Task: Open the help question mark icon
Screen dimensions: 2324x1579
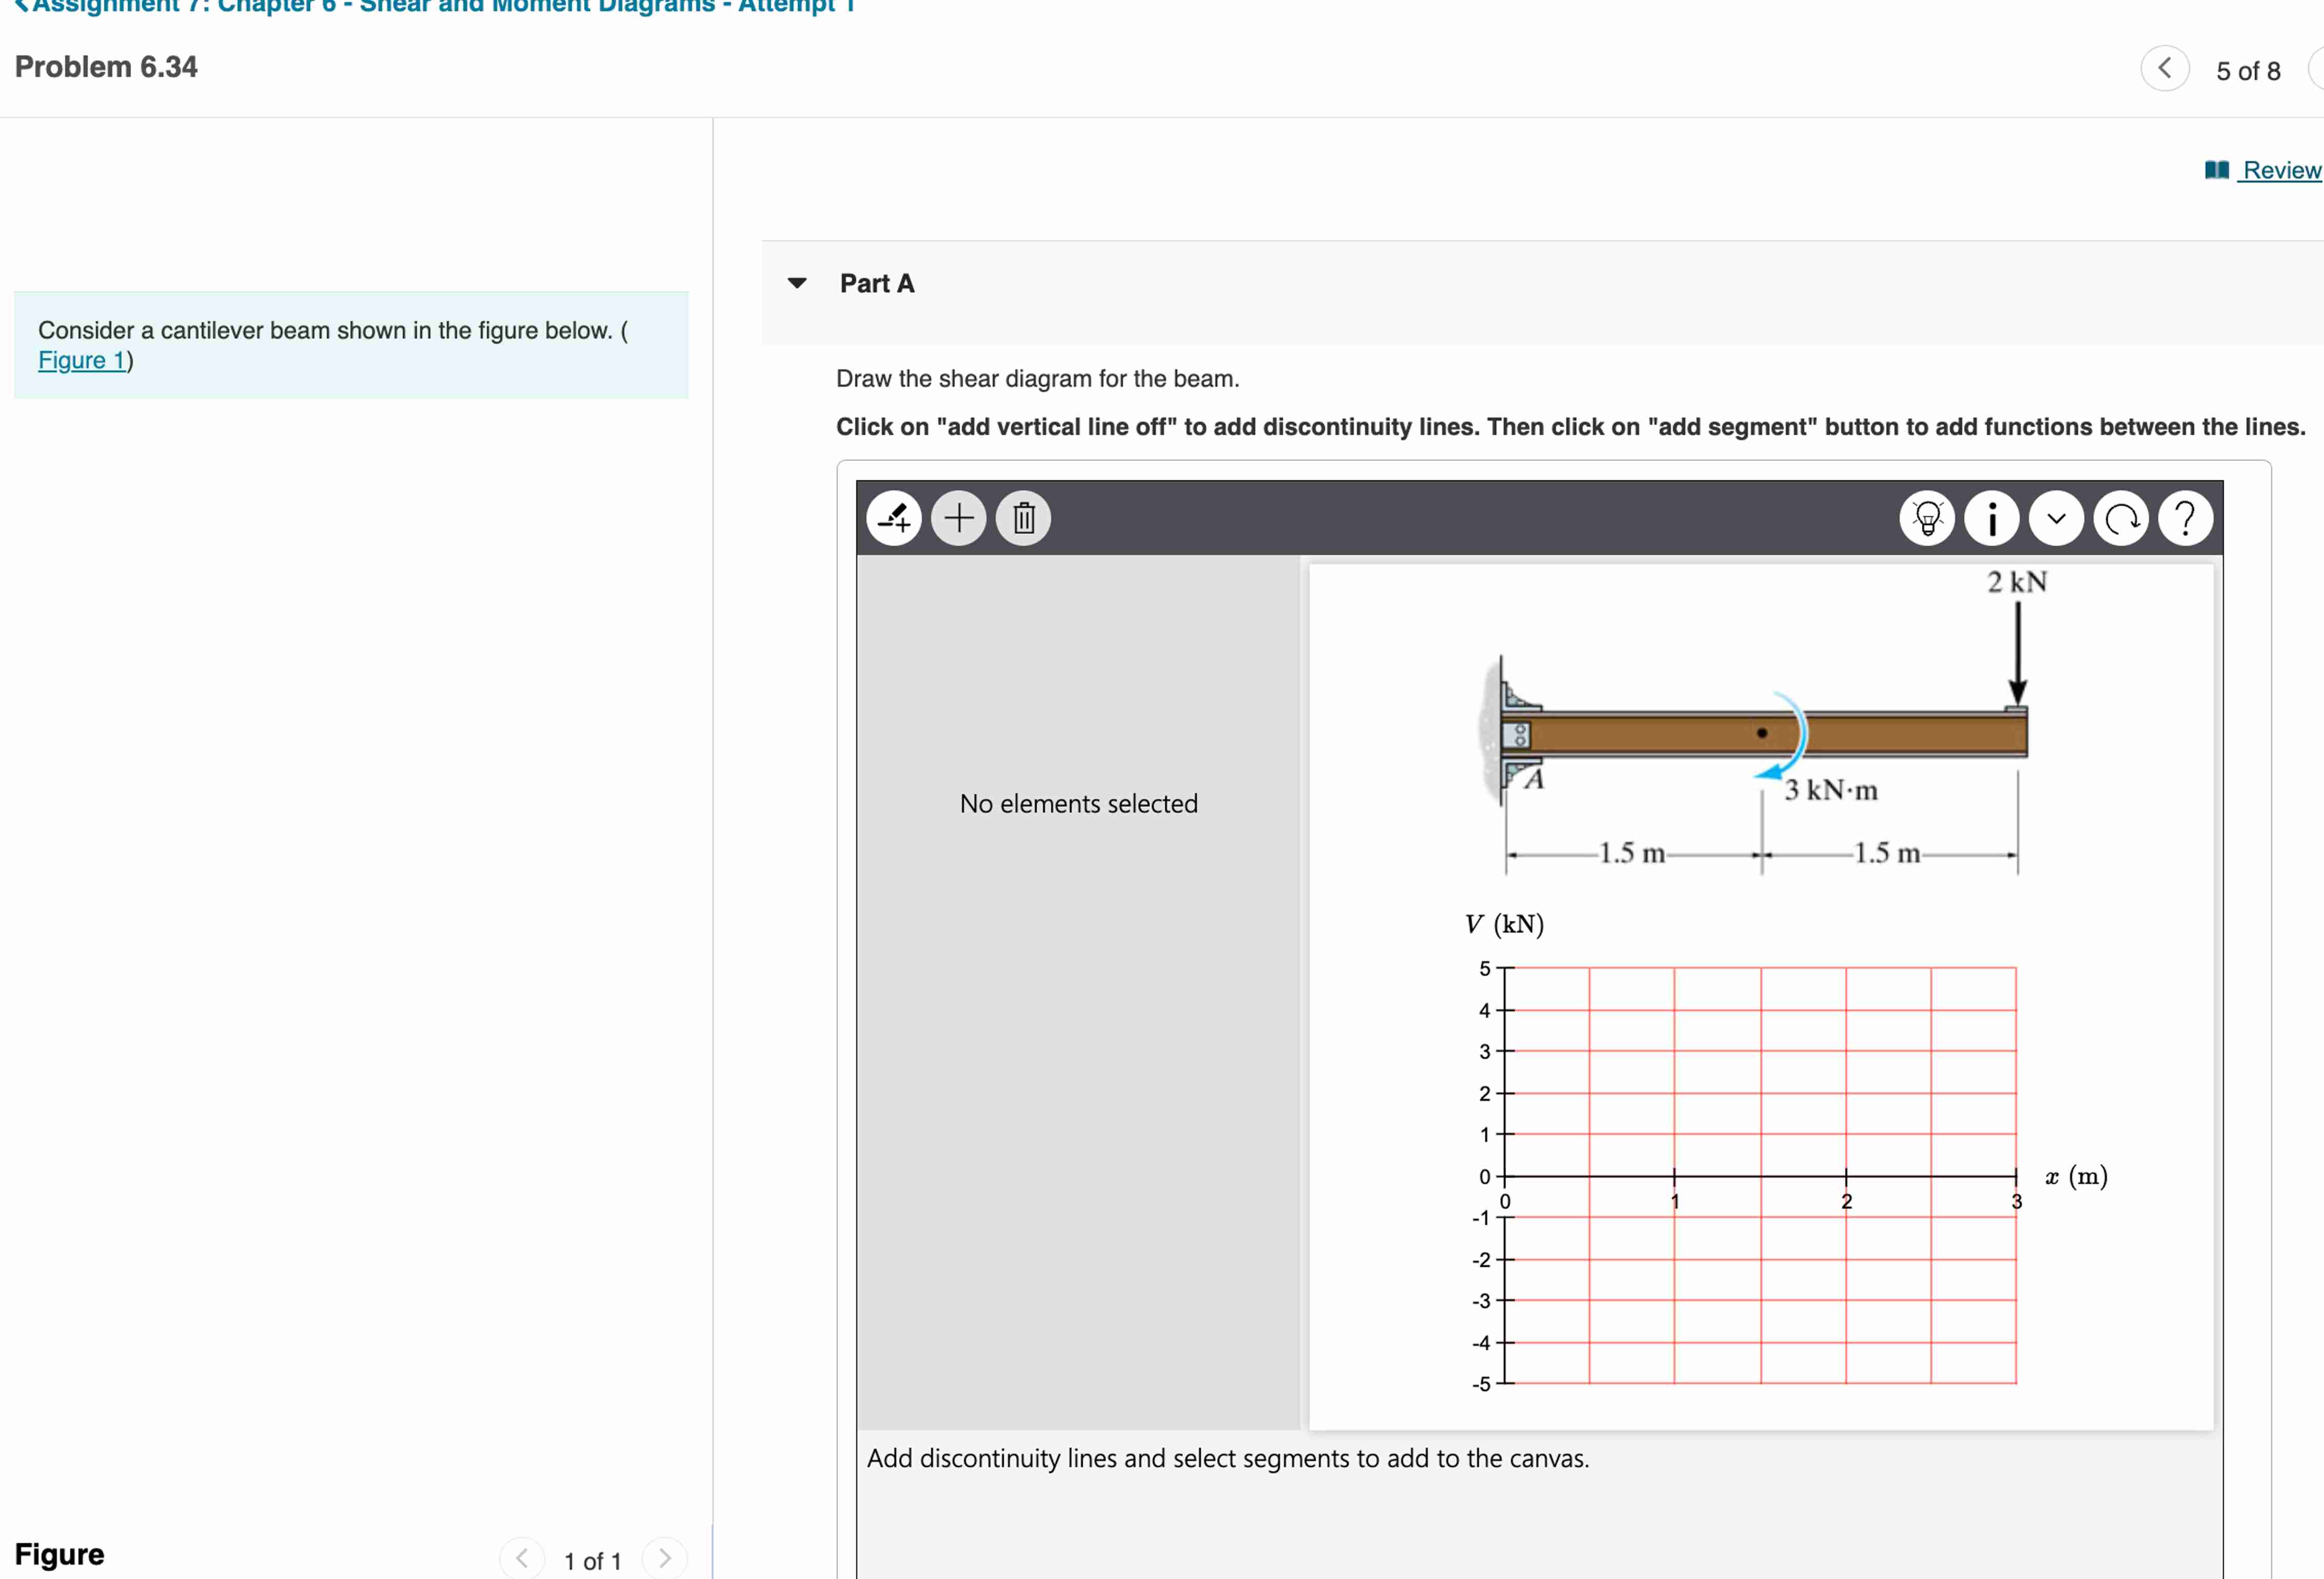Action: 2185,518
